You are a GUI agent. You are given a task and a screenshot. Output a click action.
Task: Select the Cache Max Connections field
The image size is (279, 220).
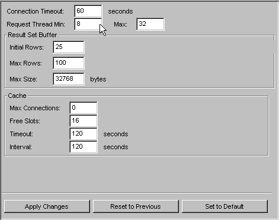click(84, 108)
